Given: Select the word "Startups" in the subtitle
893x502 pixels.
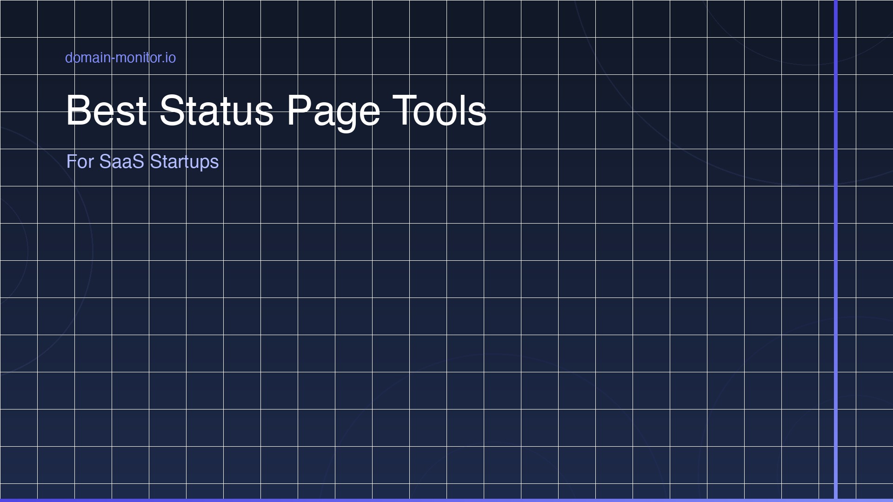Looking at the screenshot, I should tap(184, 162).
